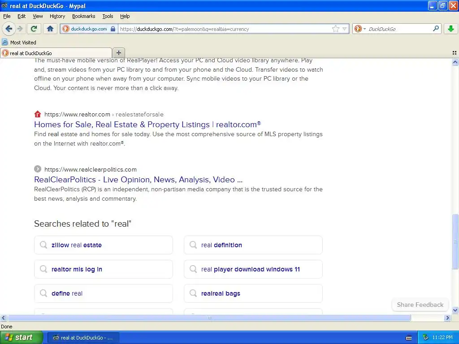Click the 'Most Visited' bookmarks label
Screen dimensions: 459x344
tap(23, 43)
